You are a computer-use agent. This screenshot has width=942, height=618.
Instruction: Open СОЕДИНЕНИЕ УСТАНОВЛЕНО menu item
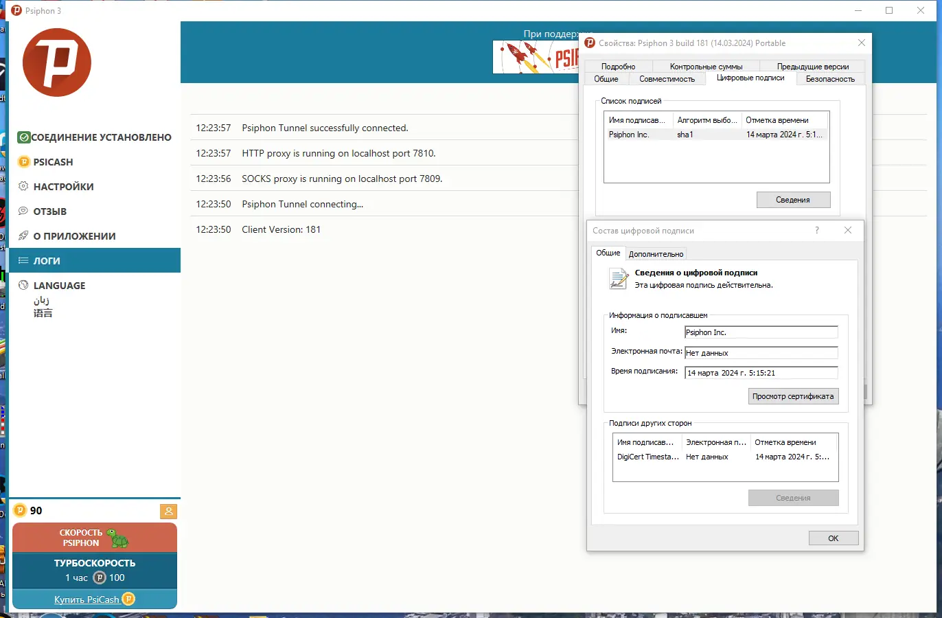95,137
